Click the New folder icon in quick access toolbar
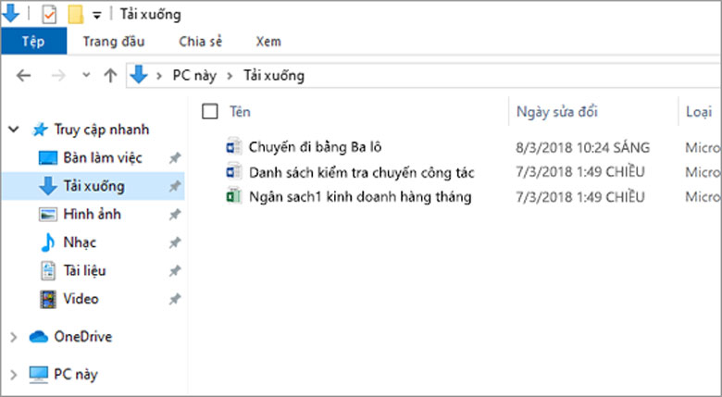 click(76, 14)
